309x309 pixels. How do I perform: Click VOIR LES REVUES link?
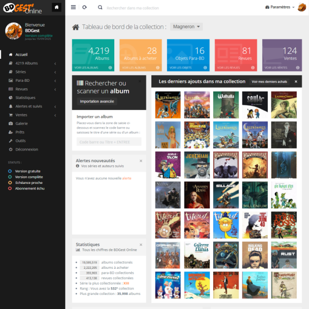[228, 68]
